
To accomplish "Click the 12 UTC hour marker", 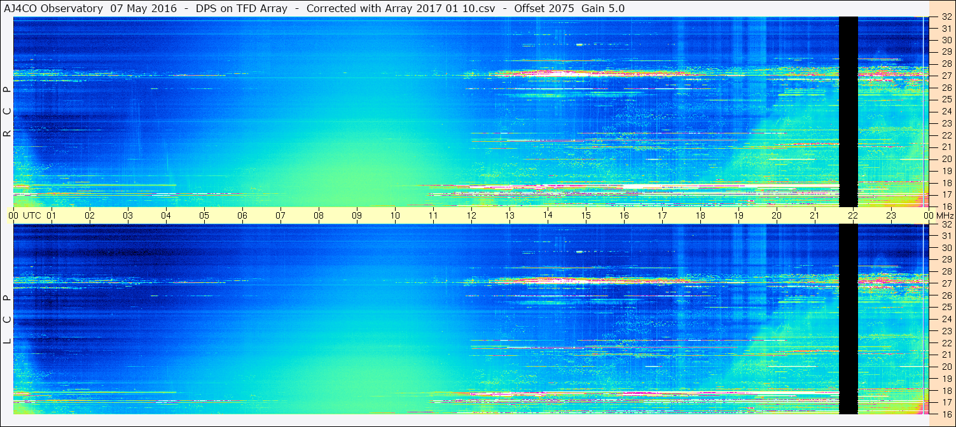I will coord(471,215).
